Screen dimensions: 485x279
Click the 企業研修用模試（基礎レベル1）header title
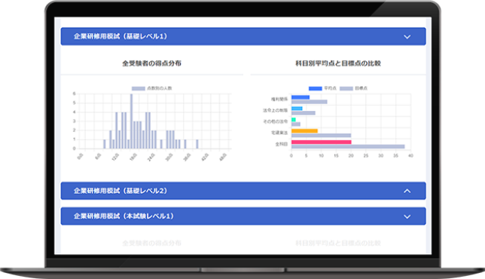(120, 36)
